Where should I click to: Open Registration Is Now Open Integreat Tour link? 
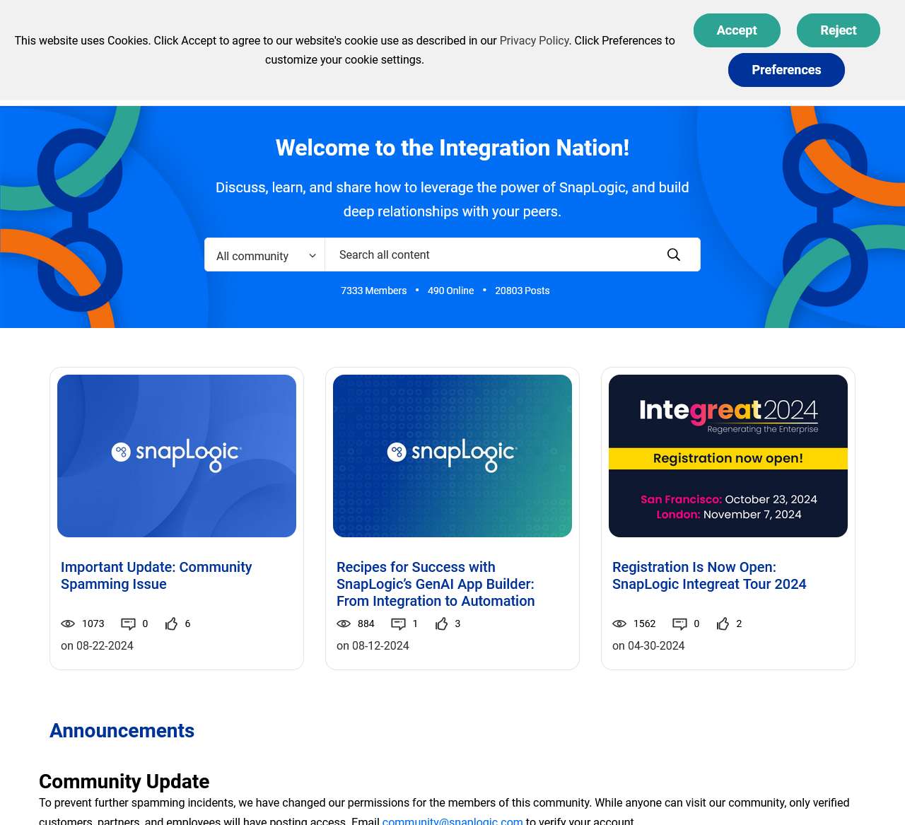click(x=709, y=575)
